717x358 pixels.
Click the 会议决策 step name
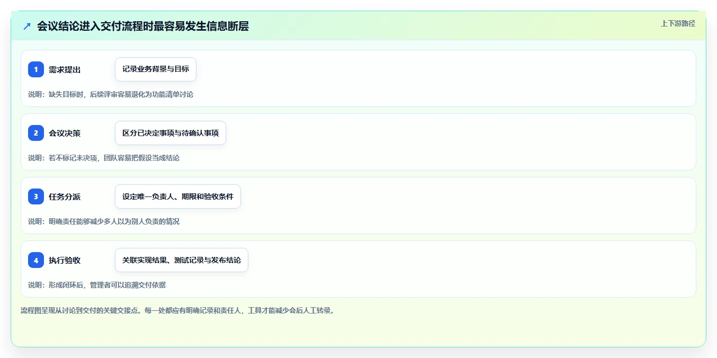point(65,133)
